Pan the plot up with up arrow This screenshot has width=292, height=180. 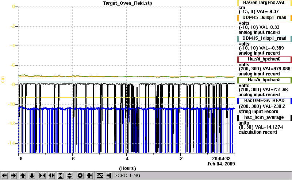point(23,176)
